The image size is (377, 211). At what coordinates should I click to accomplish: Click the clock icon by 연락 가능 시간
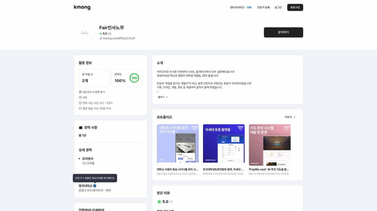(80, 103)
